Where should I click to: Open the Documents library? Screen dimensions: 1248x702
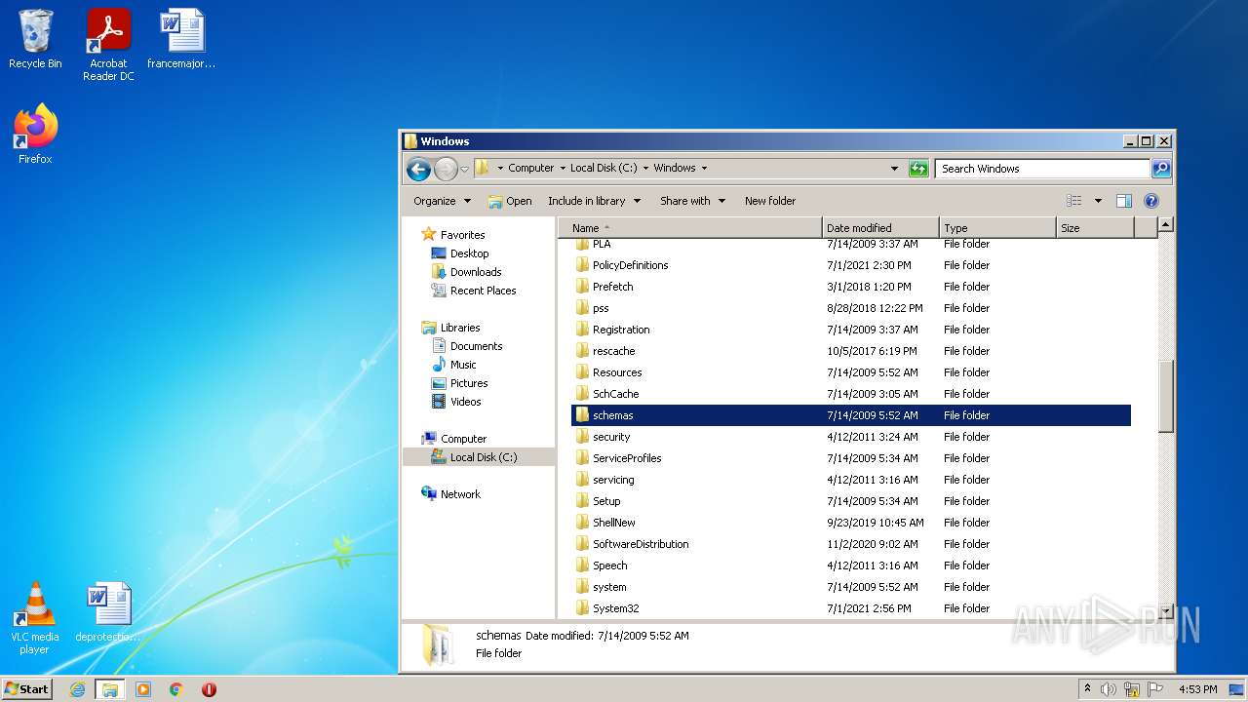(476, 346)
